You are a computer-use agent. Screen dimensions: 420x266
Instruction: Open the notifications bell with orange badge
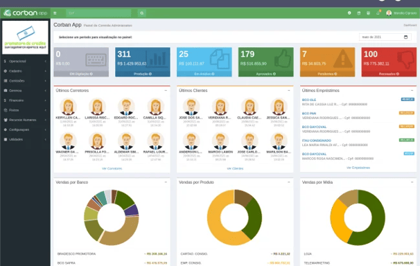tap(378, 13)
